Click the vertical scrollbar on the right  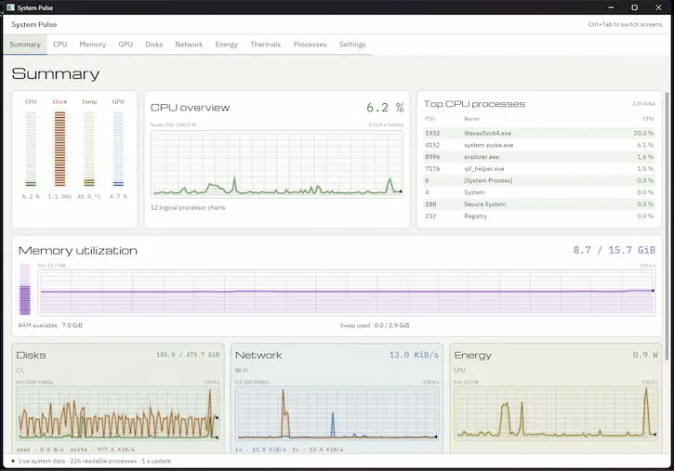667,226
